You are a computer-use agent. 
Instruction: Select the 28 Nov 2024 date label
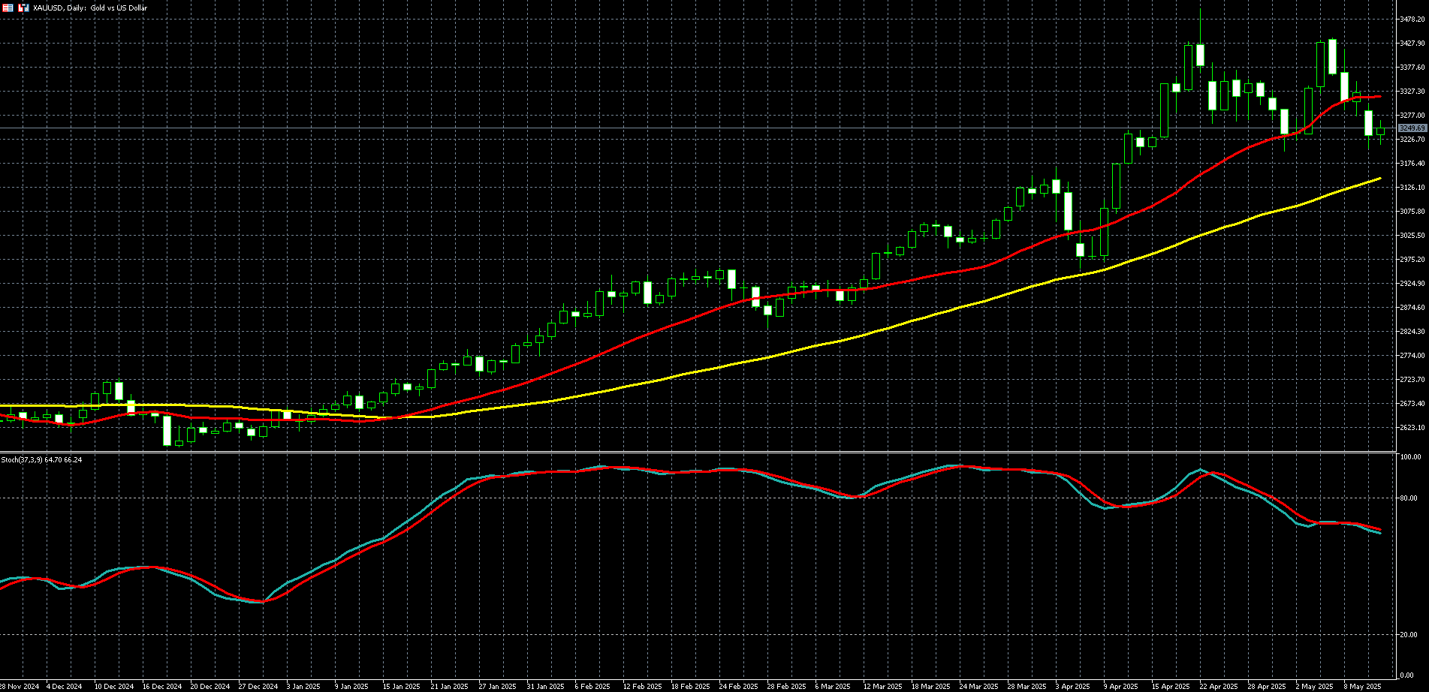[x=20, y=686]
